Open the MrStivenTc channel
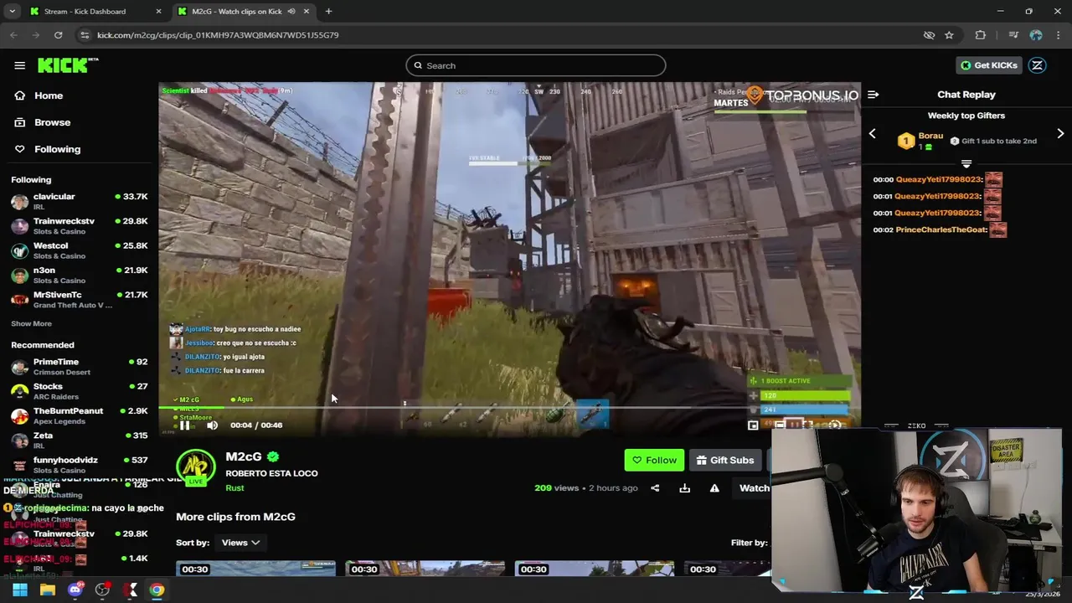 pyautogui.click(x=80, y=300)
